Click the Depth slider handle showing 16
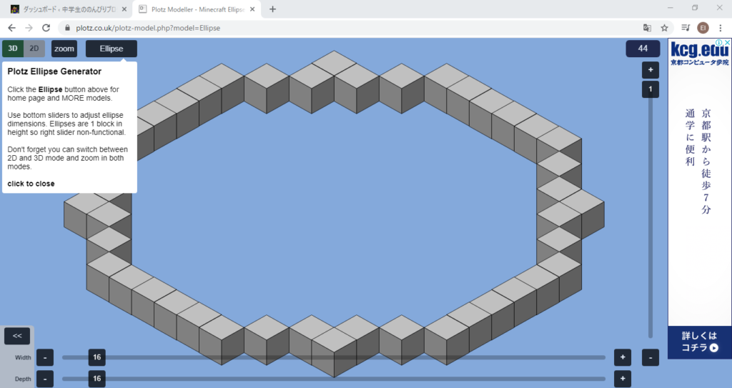732x388 pixels. (x=97, y=379)
